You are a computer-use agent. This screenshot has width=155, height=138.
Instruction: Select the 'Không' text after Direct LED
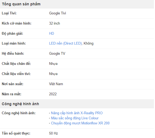(88, 44)
